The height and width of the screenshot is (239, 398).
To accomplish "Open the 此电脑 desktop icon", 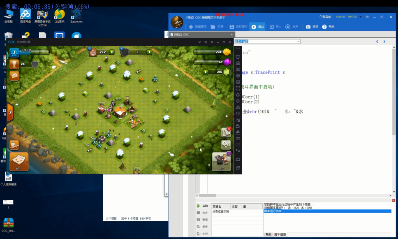I will point(8,16).
